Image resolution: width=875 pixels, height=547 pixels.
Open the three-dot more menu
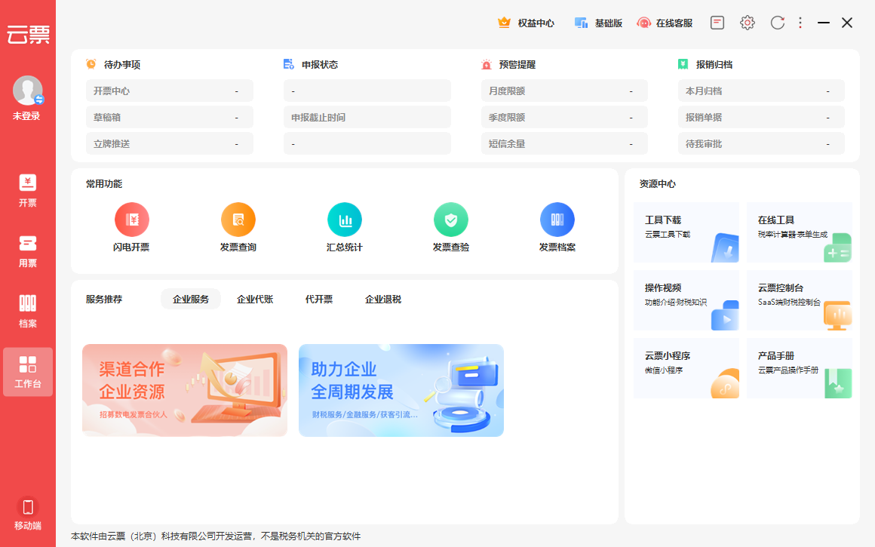pos(800,23)
